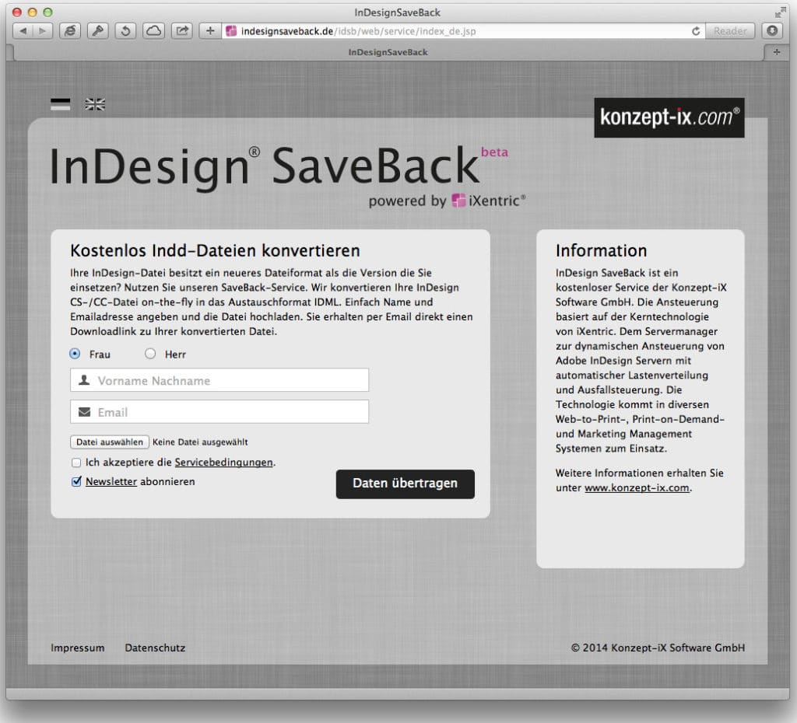Click the Datei auswählen file button
This screenshot has height=723, width=797.
(x=110, y=442)
